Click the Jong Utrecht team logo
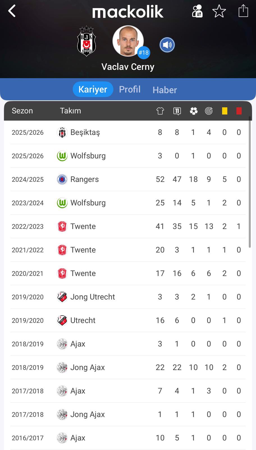Image resolution: width=256 pixels, height=450 pixels. coord(62,297)
